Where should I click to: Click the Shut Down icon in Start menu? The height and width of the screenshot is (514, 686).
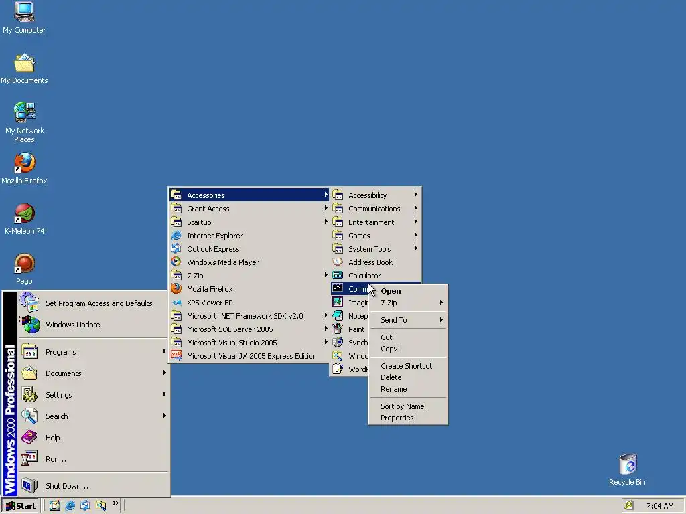tap(29, 485)
